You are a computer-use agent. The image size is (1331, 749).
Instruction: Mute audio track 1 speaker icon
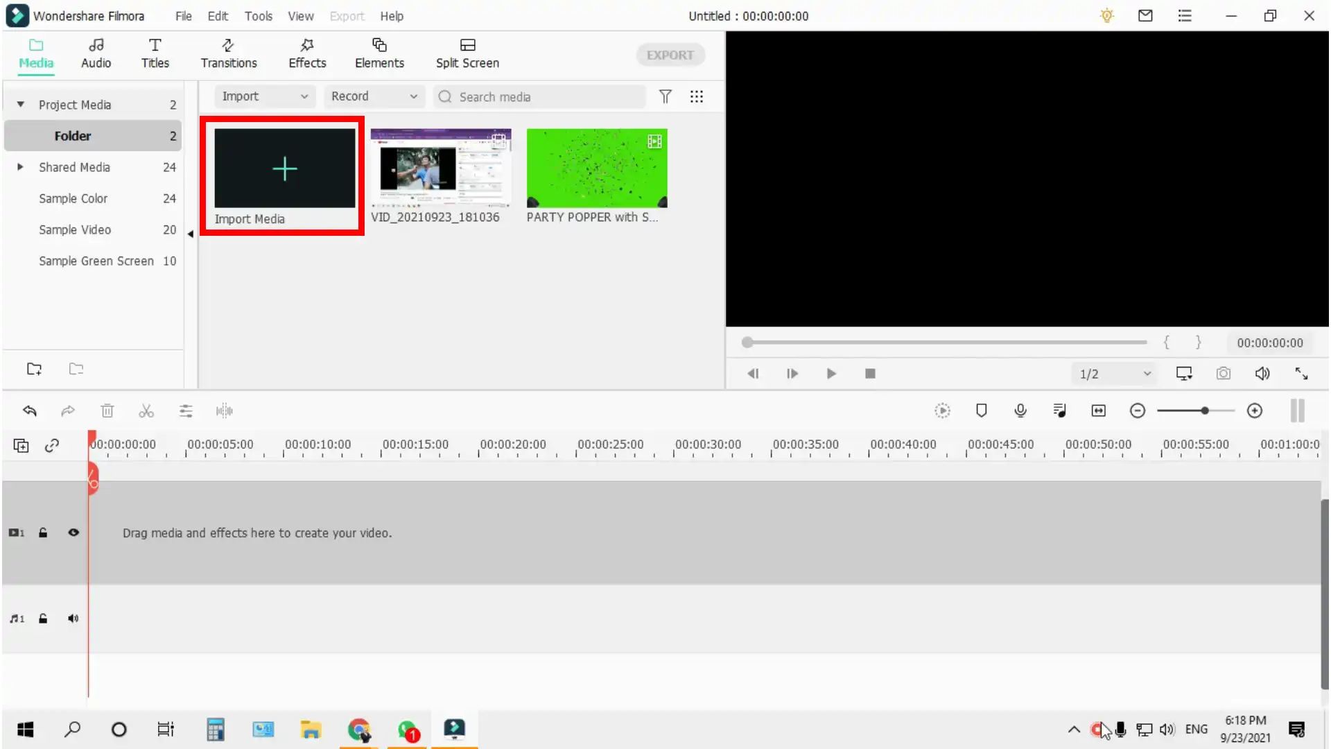click(x=73, y=619)
